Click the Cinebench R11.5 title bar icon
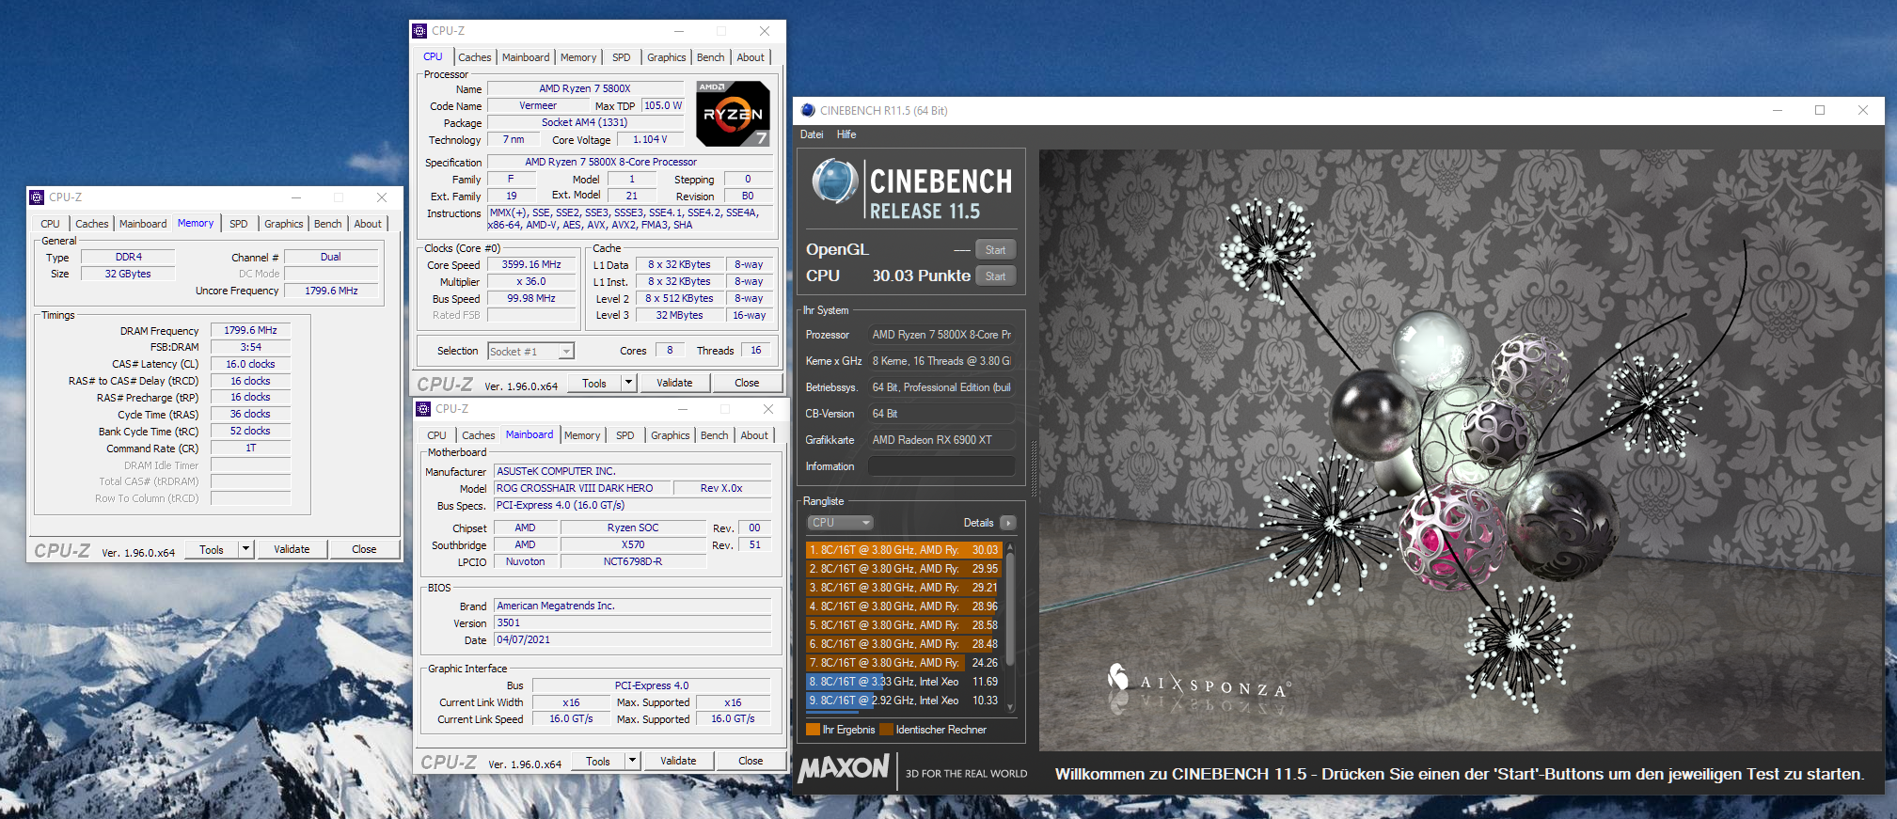This screenshot has width=1897, height=819. (x=808, y=110)
